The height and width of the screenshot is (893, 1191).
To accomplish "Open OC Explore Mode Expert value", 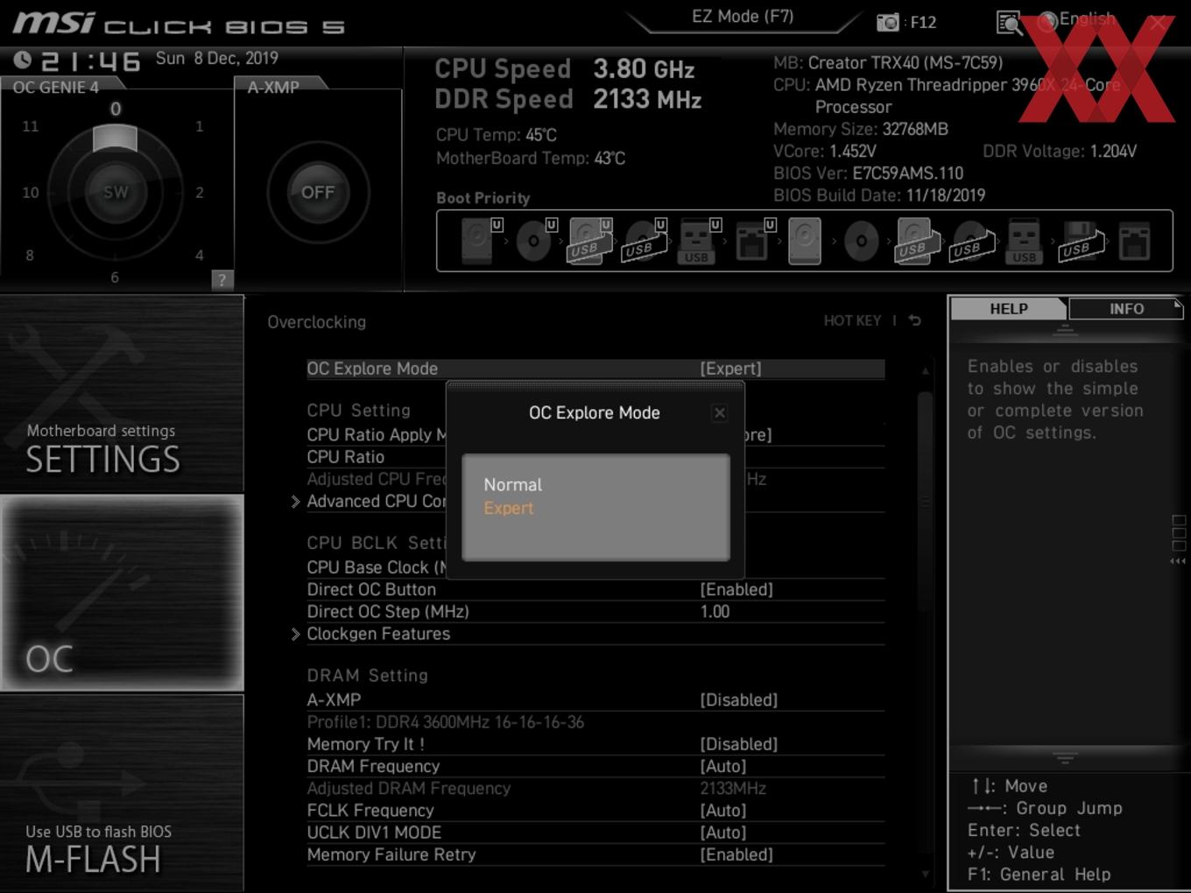I will [730, 369].
